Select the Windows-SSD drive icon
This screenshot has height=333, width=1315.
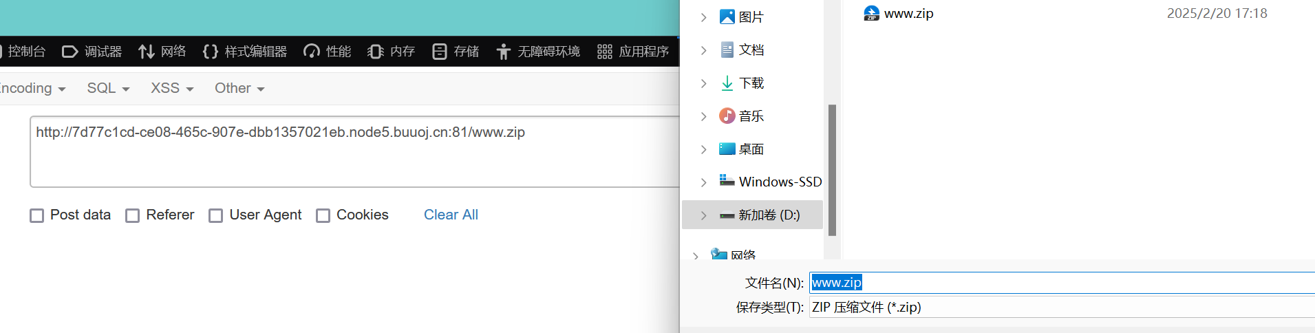pos(727,181)
